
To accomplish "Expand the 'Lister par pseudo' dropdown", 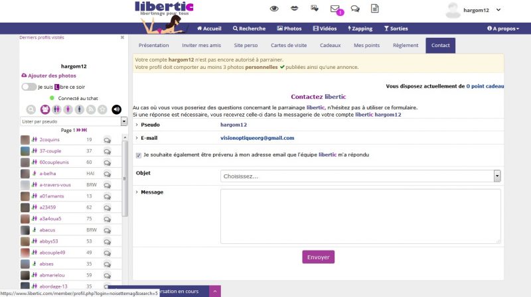I will pos(73,122).
